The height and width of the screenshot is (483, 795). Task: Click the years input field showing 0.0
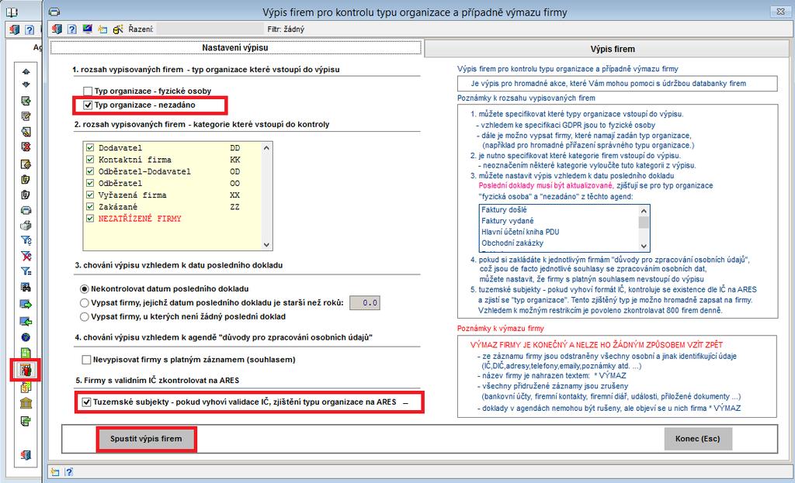click(x=365, y=303)
